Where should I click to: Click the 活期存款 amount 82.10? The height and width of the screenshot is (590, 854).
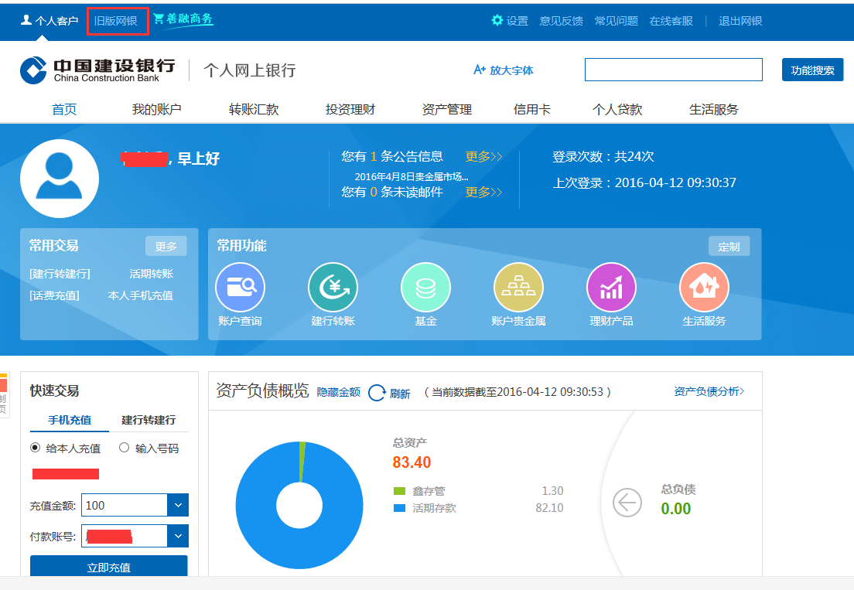pos(549,508)
